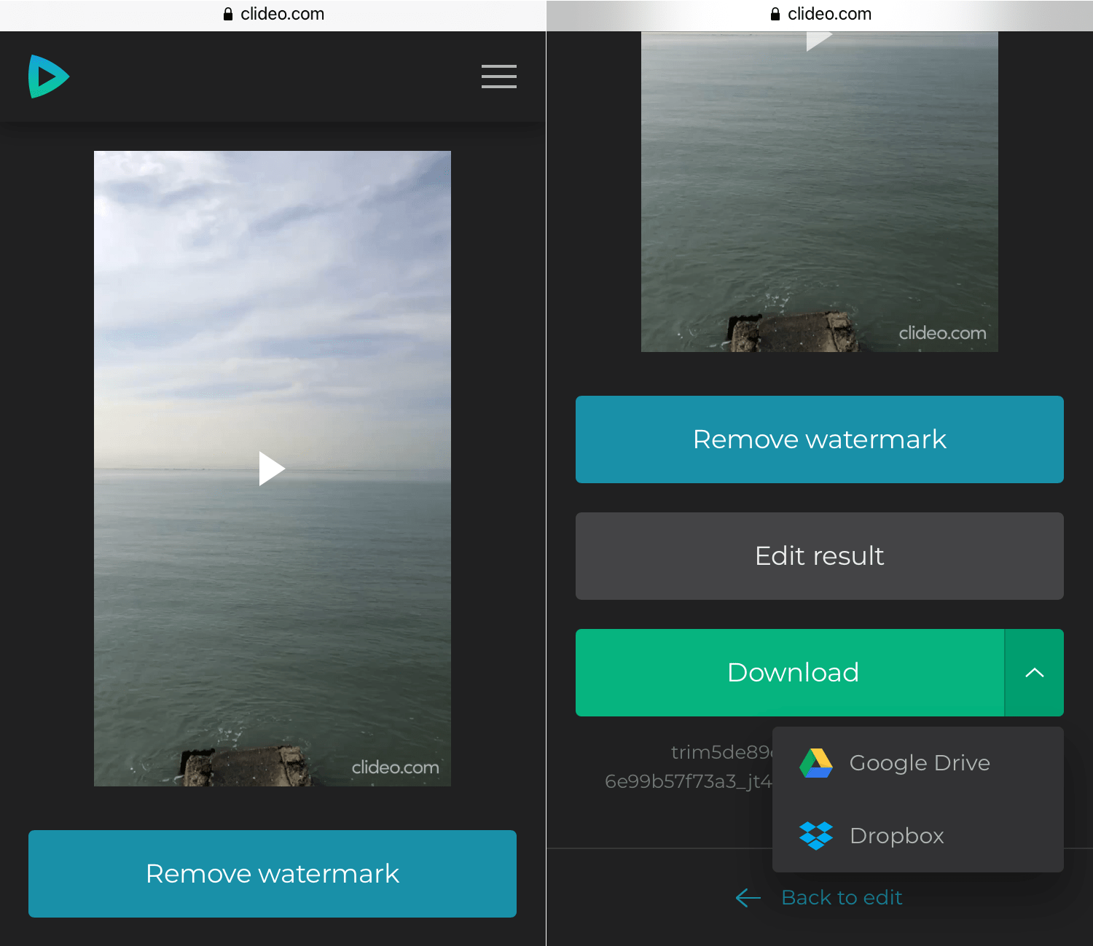This screenshot has width=1093, height=946.
Task: Choose Google Drive from the export dropdown
Action: 919,762
